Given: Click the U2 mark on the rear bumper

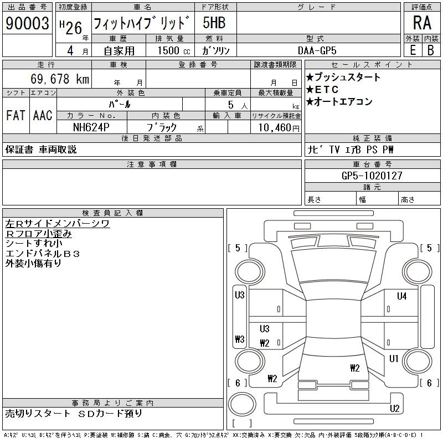Looking at the screenshot, I should [394, 409].
